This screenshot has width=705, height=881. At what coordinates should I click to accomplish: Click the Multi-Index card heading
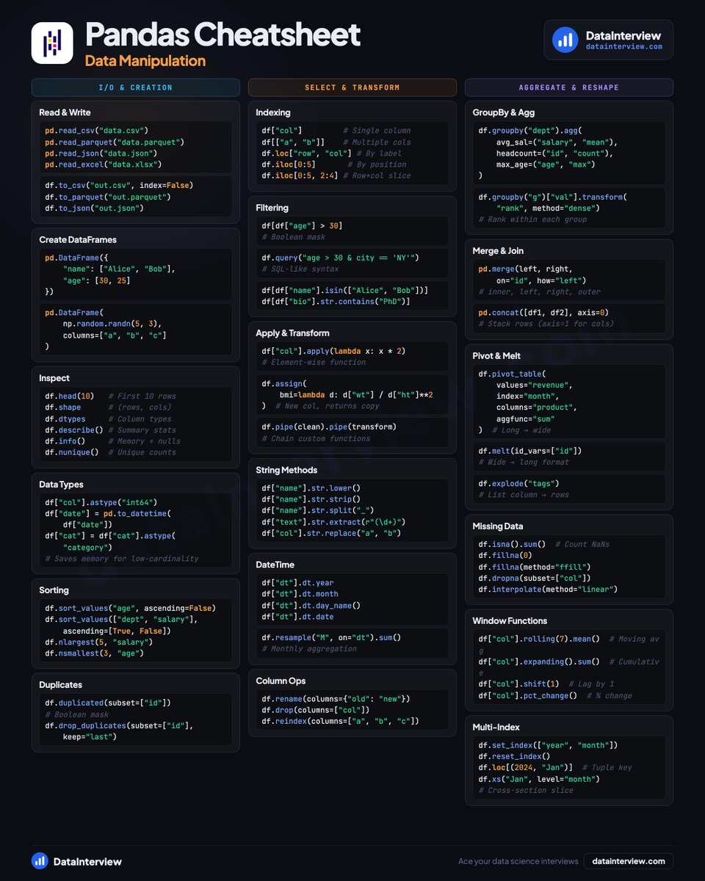496,727
